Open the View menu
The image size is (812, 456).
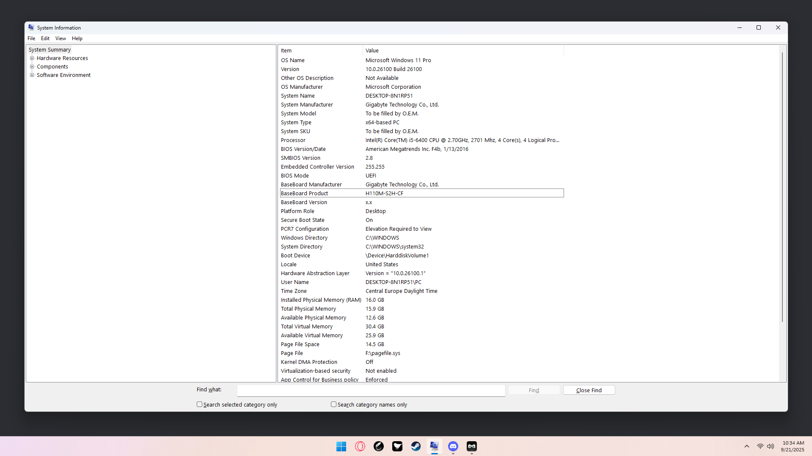click(61, 38)
